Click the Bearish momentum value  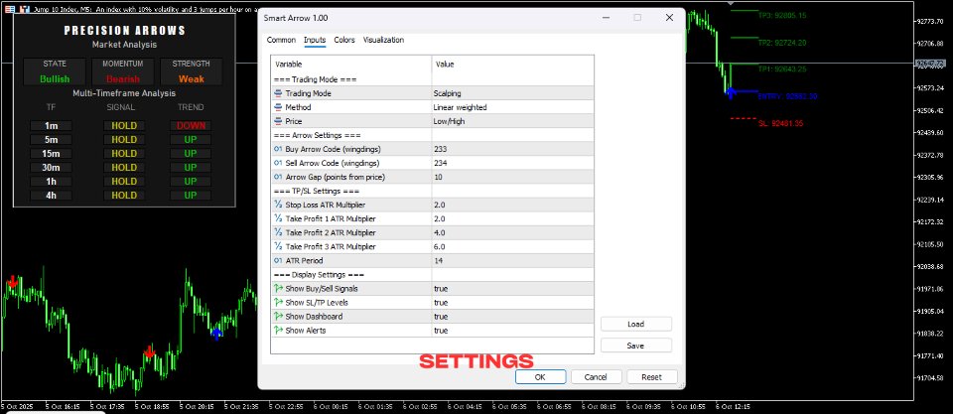pyautogui.click(x=123, y=79)
